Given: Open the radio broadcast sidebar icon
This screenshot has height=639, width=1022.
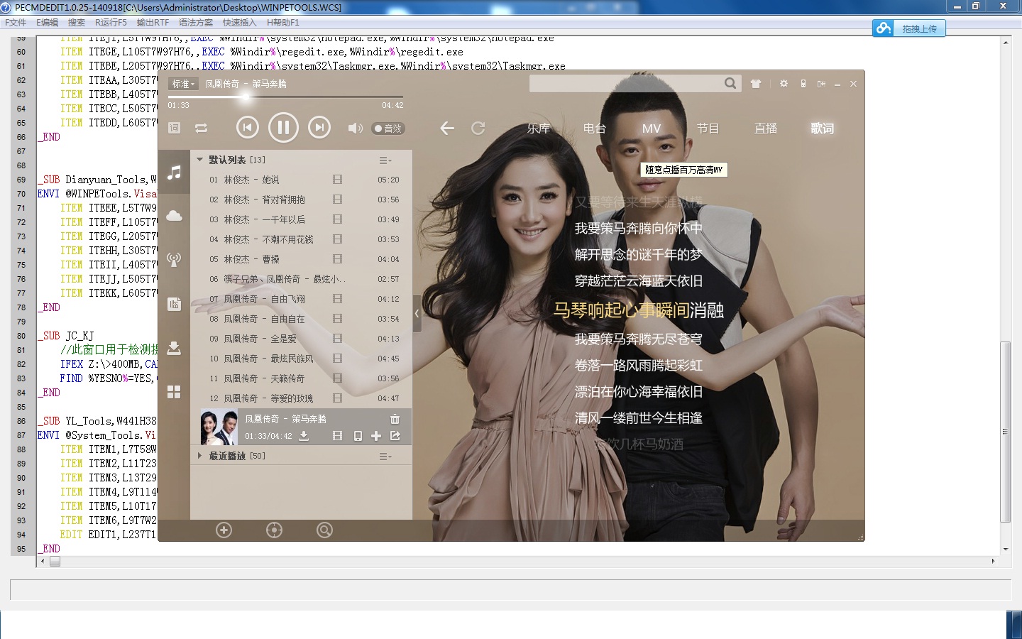Looking at the screenshot, I should coord(174,260).
